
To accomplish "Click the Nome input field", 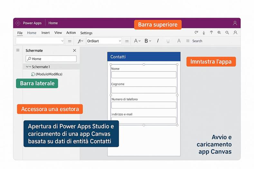I will 144,75.
